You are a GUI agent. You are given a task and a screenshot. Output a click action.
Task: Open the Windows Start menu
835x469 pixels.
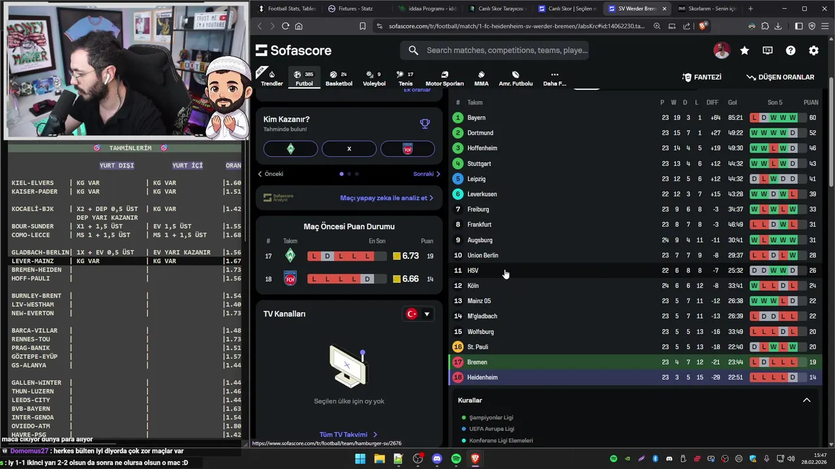pyautogui.click(x=360, y=459)
